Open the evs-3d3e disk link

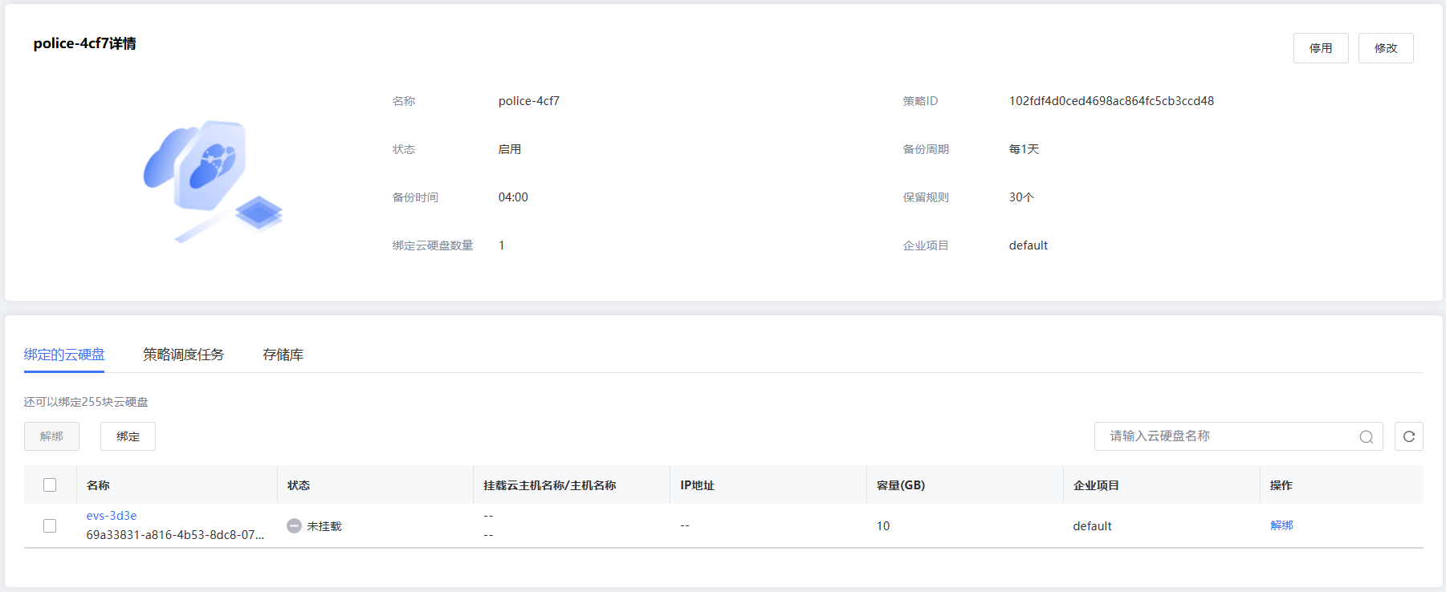[x=112, y=516]
